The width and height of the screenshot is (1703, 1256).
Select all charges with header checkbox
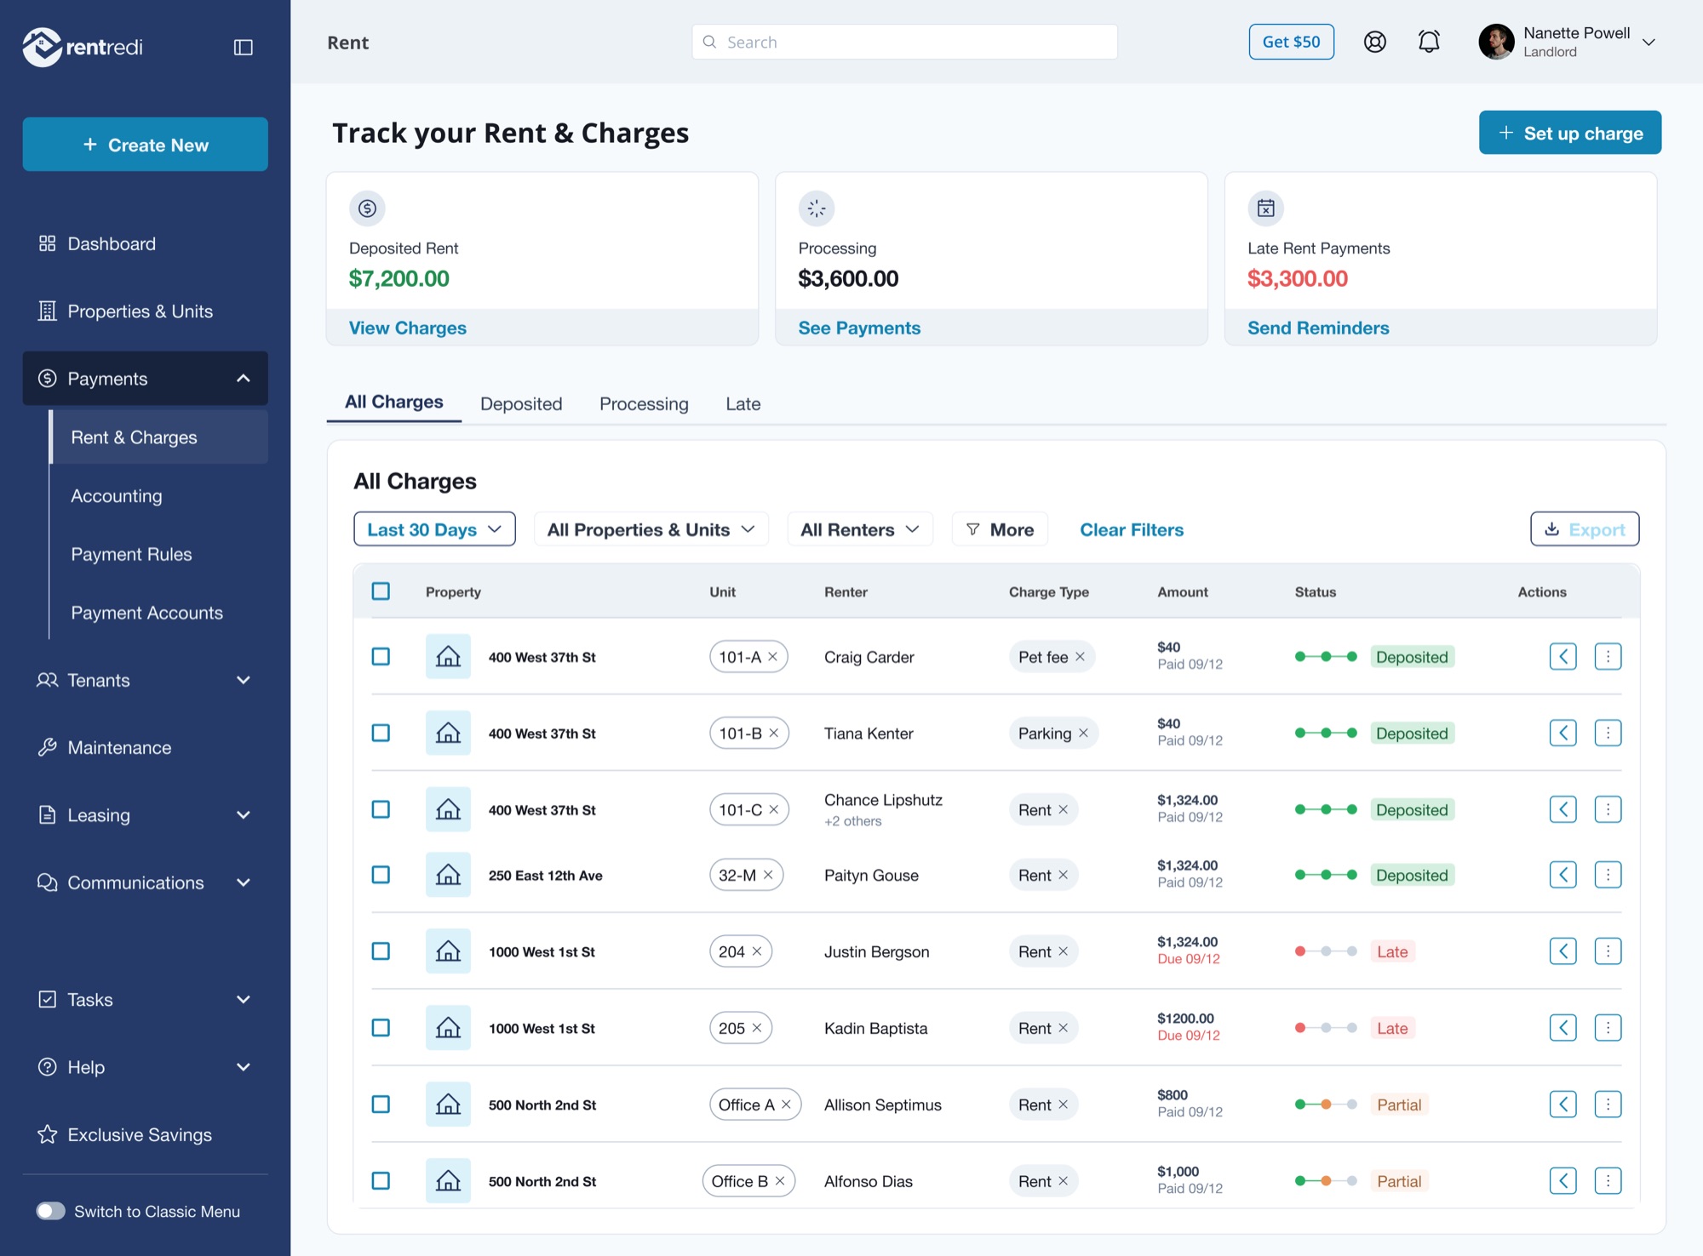pyautogui.click(x=381, y=591)
